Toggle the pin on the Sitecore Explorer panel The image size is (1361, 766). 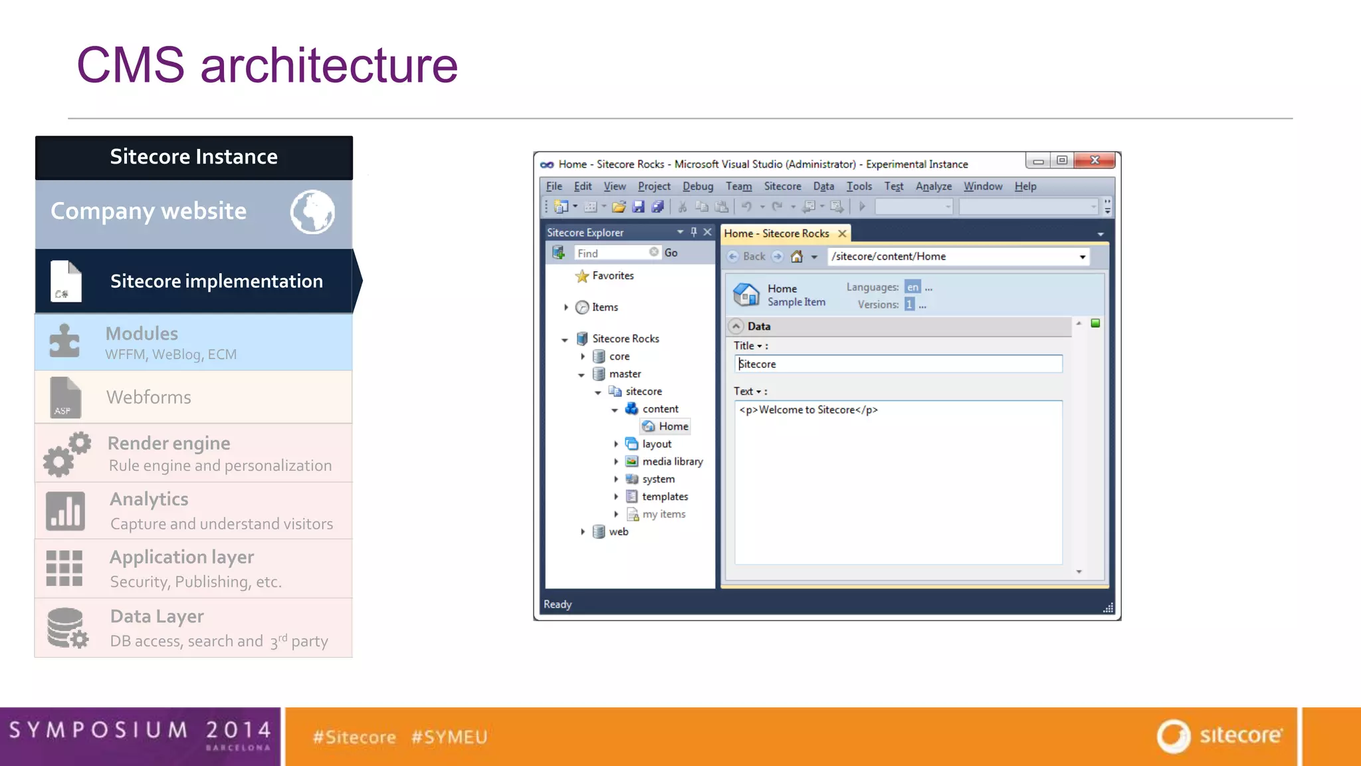694,232
